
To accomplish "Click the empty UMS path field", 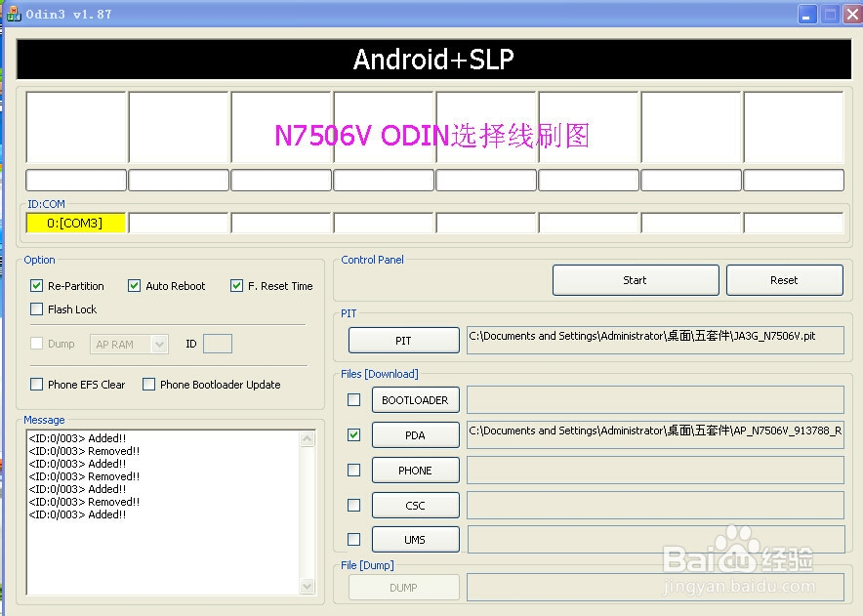I will pyautogui.click(x=655, y=539).
